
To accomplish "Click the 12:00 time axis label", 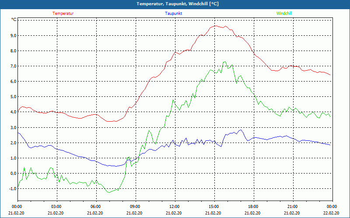I will [x=175, y=207].
